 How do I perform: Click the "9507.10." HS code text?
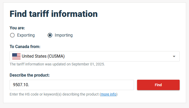(x=21, y=85)
